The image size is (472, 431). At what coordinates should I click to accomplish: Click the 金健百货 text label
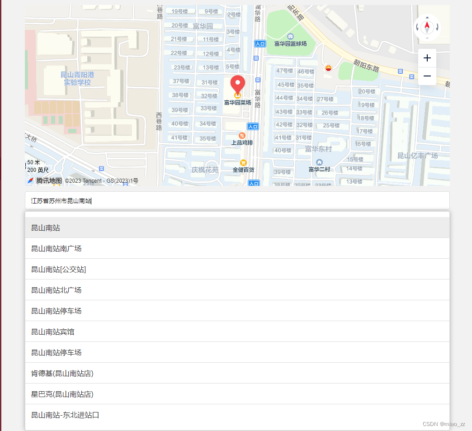pos(243,170)
